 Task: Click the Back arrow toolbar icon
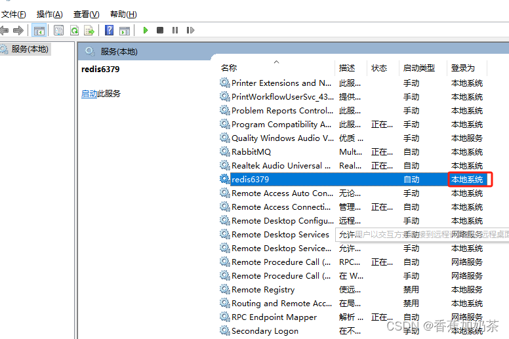4,31
